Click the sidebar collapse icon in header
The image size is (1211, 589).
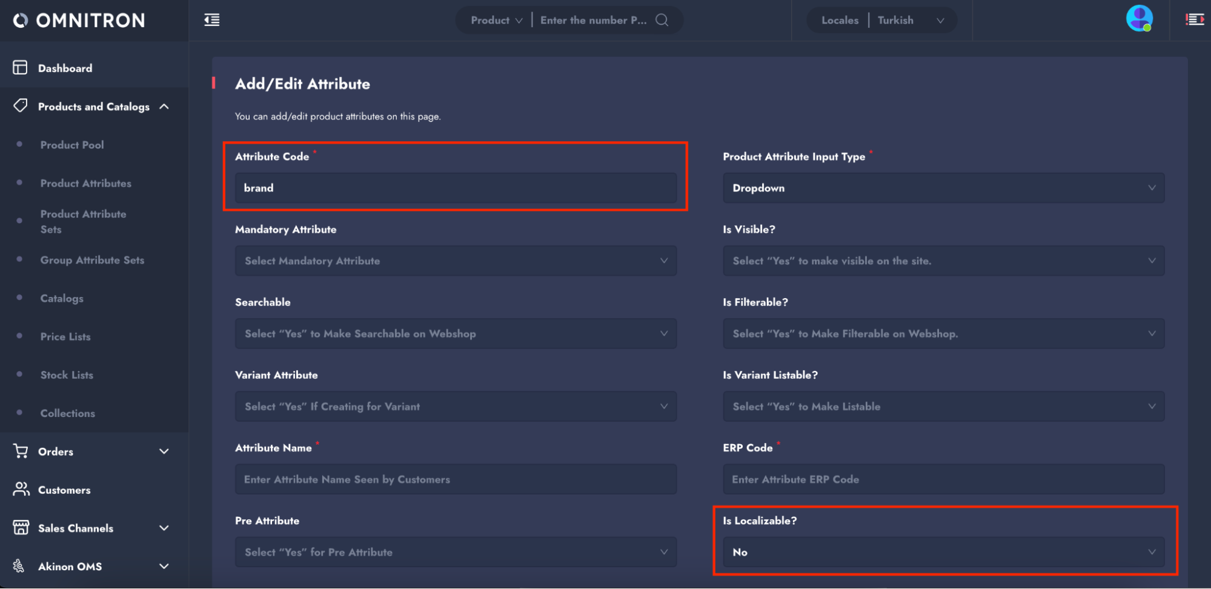click(x=211, y=20)
